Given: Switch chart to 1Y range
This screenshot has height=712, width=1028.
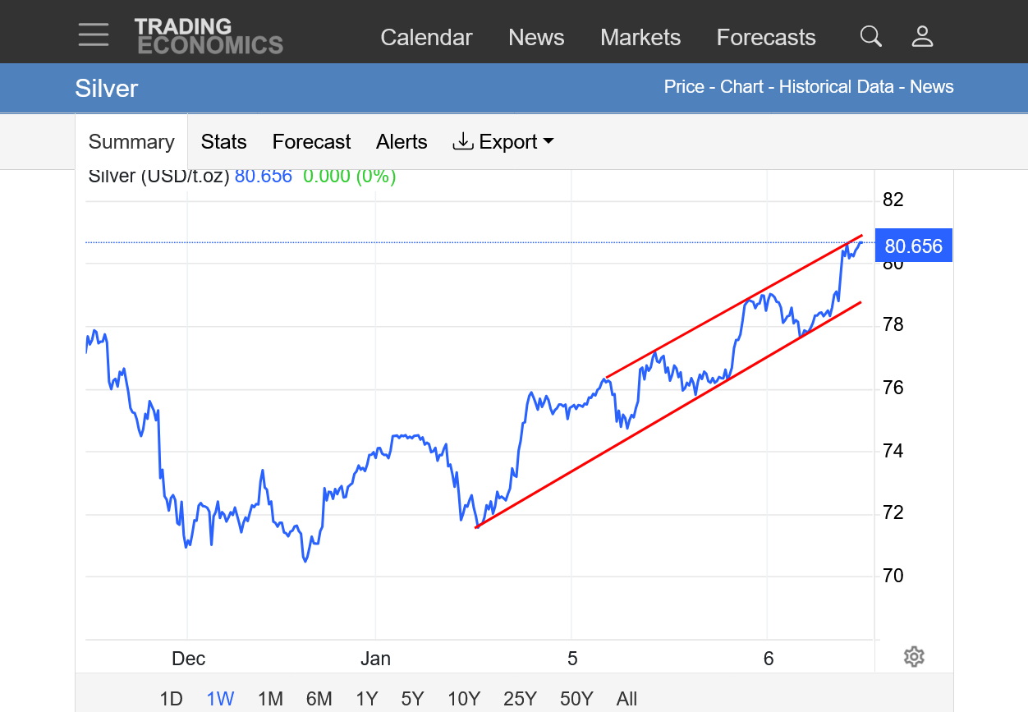Looking at the screenshot, I should click(366, 699).
